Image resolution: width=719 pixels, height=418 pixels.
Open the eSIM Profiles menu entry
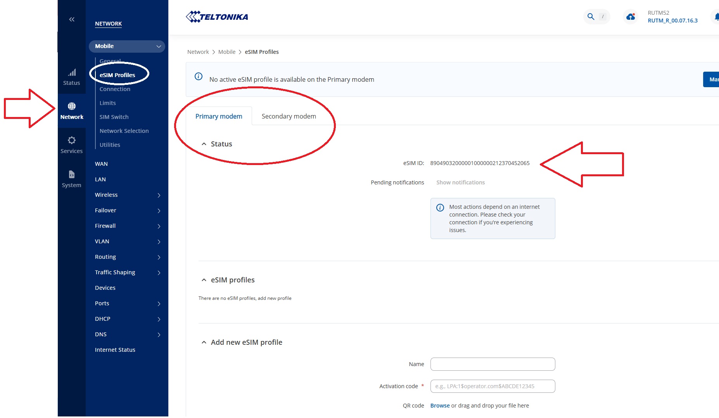pos(117,75)
